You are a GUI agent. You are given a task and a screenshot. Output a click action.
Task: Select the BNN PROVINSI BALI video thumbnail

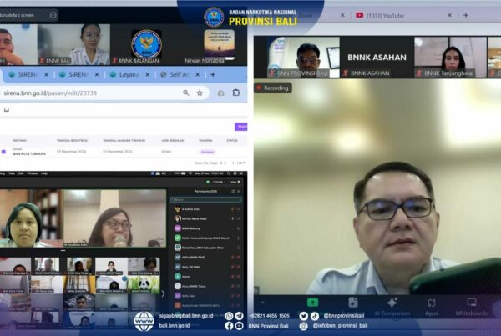coord(303,57)
